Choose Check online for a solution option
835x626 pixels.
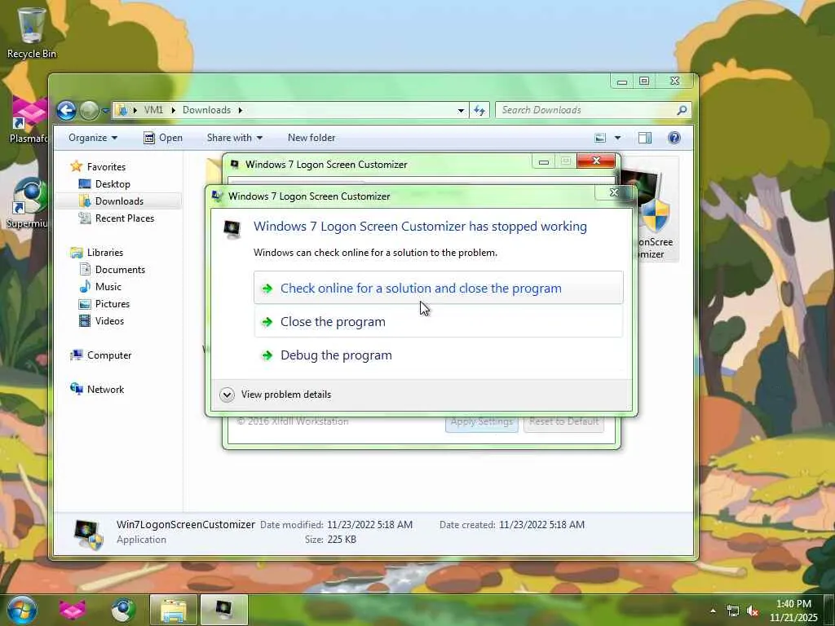[438, 288]
